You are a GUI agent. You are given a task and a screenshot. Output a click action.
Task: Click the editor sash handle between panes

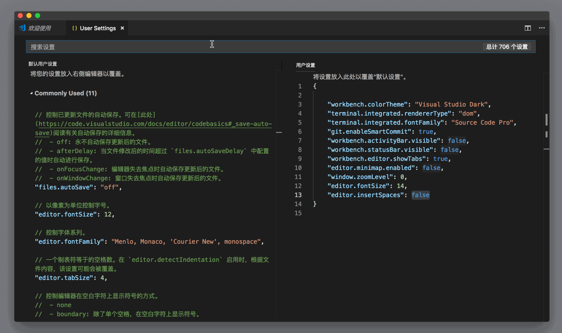point(279,132)
